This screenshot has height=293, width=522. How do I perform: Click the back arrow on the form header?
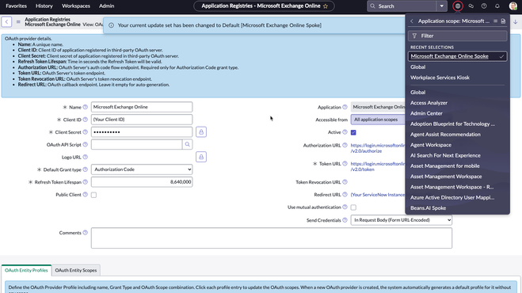[x=6, y=22]
